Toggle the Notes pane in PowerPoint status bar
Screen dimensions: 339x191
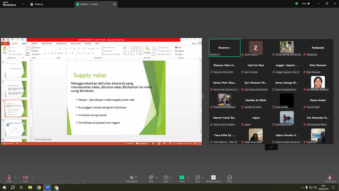(129, 144)
